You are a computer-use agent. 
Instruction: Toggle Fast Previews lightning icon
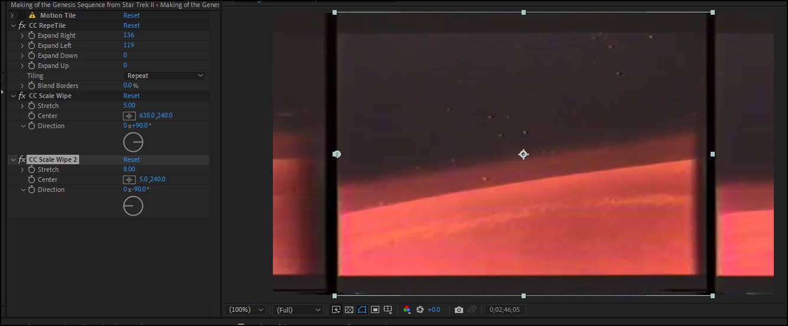[x=336, y=309]
